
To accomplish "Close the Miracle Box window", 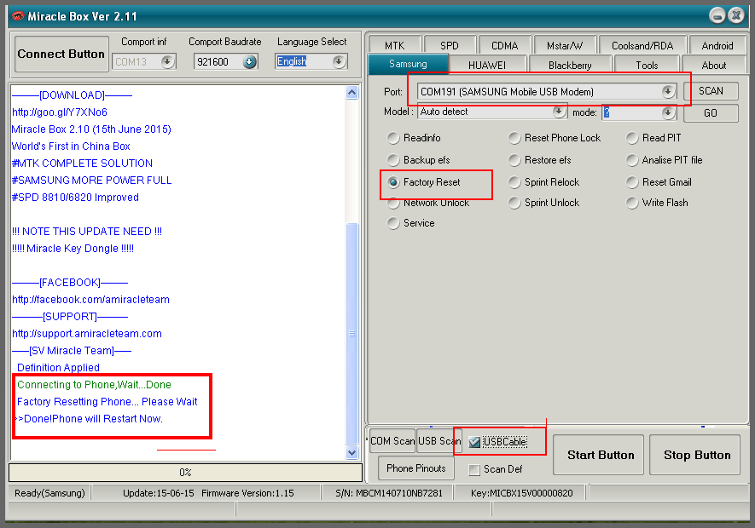I will (736, 16).
